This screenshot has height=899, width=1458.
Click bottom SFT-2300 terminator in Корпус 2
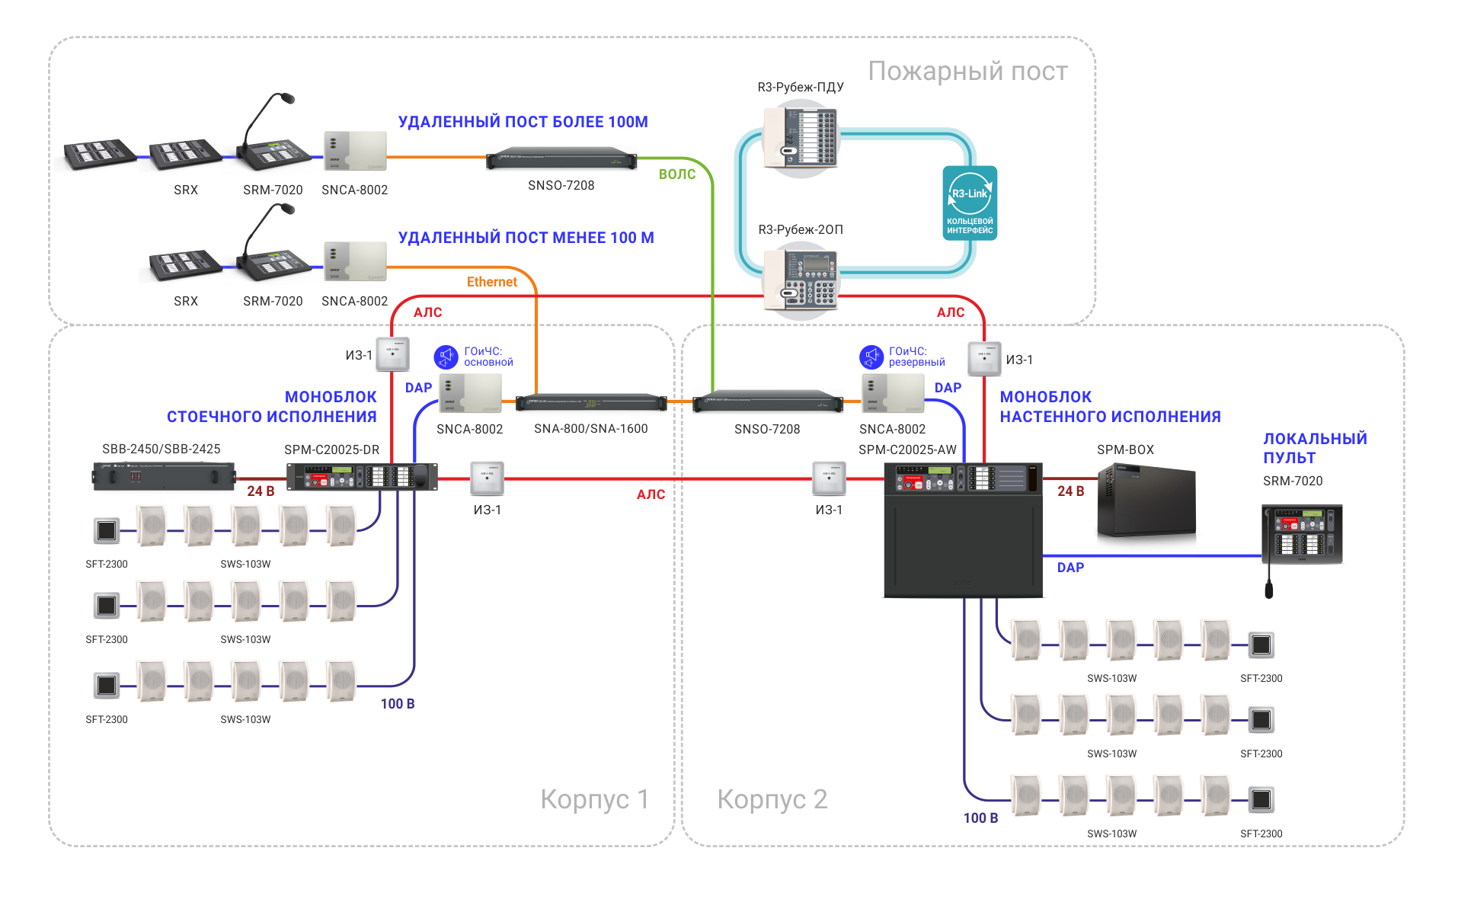pos(1261,799)
